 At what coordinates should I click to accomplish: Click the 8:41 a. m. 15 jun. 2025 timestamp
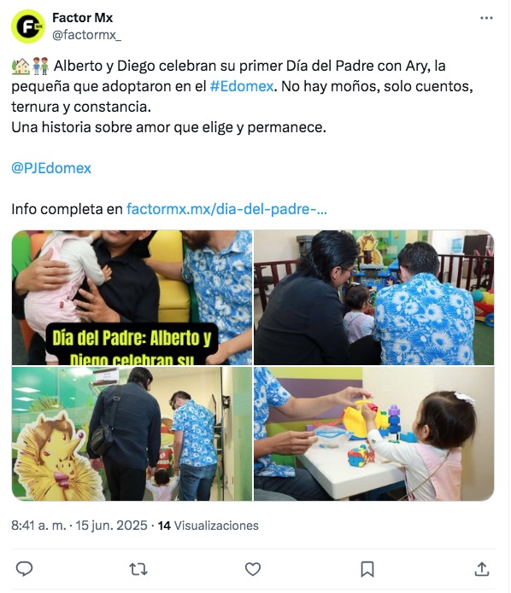click(79, 526)
